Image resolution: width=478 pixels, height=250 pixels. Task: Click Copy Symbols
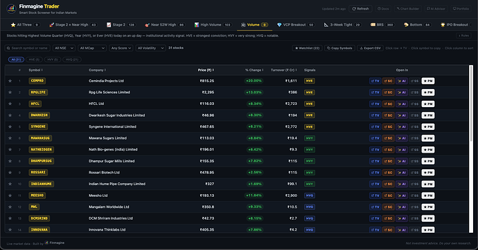(339, 48)
